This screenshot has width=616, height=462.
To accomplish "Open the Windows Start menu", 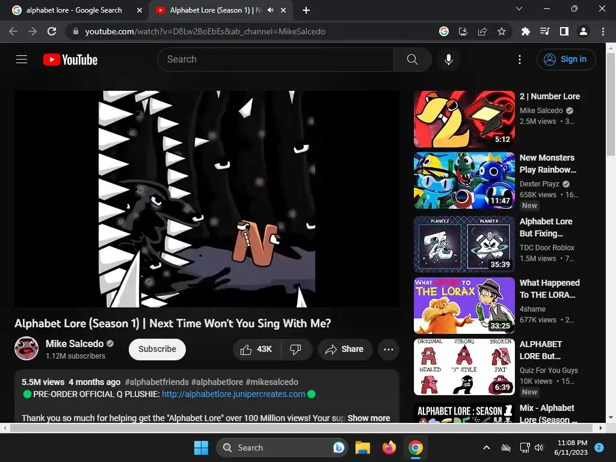I will point(201,448).
